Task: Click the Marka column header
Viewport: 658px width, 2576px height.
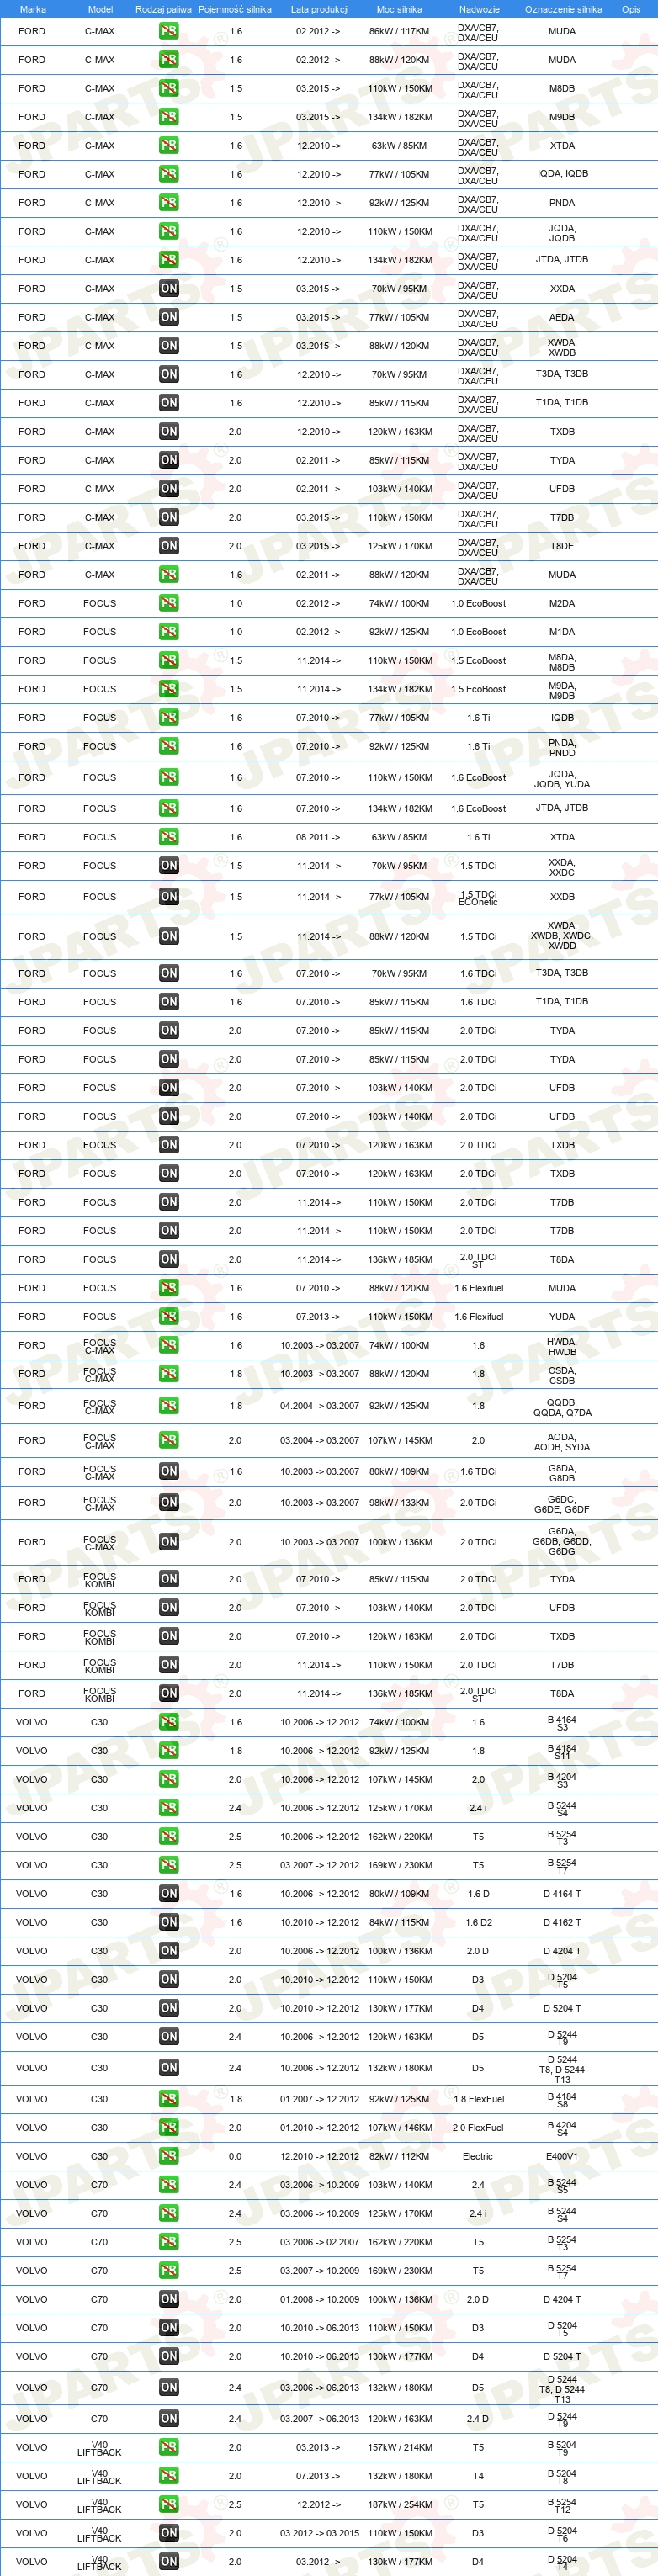Action: click(x=33, y=9)
